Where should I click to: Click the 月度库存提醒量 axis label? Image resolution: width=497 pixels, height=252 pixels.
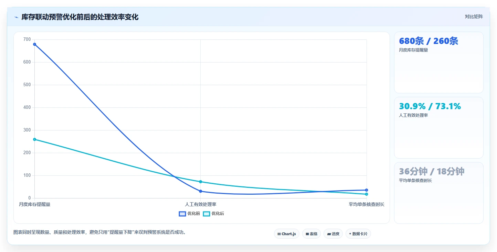34,204
